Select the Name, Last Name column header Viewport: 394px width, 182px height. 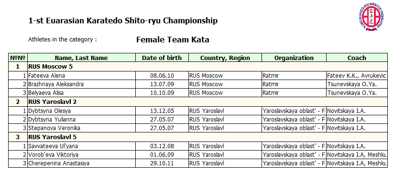coord(81,58)
